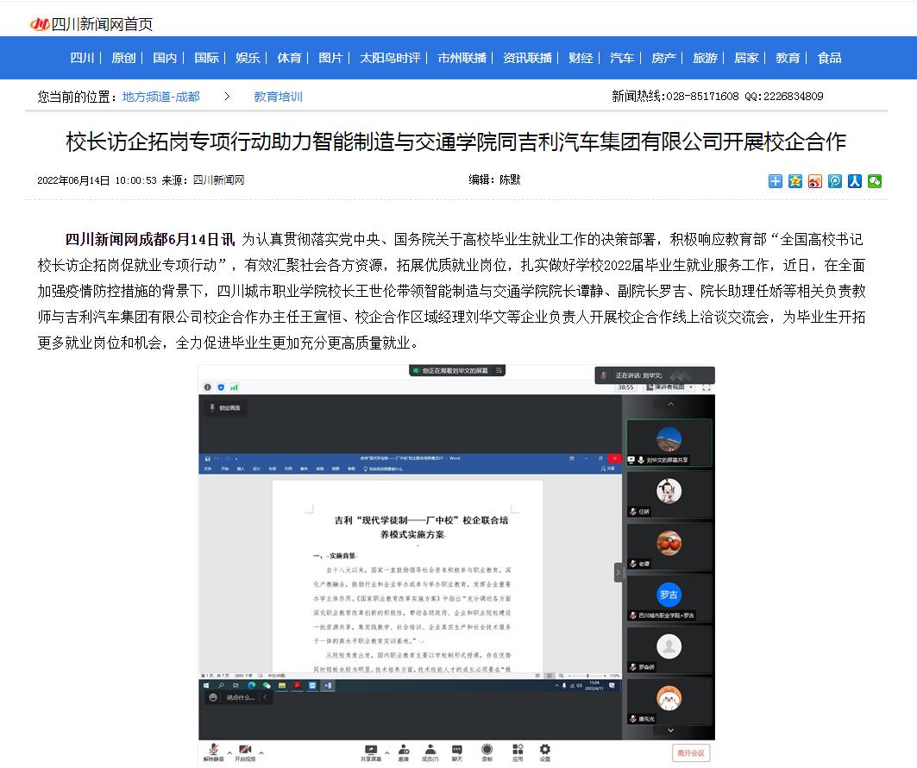Screen dimensions: 917x768
Task: Share the article via the WeChat icon
Action: (874, 181)
